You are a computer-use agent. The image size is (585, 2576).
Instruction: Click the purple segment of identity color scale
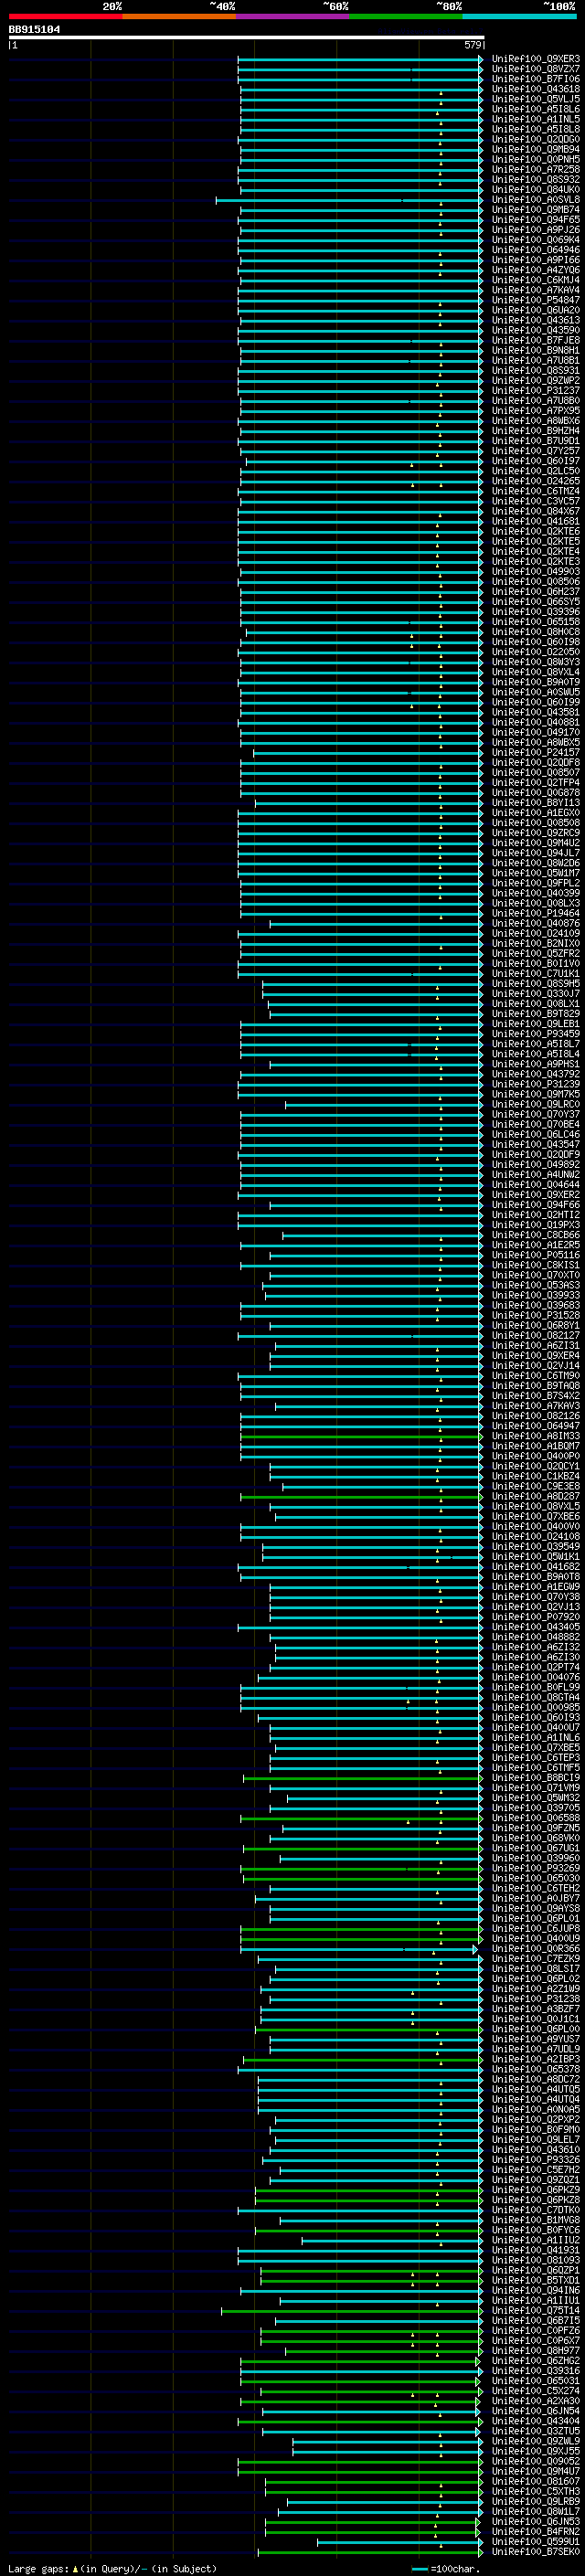pos(292,16)
